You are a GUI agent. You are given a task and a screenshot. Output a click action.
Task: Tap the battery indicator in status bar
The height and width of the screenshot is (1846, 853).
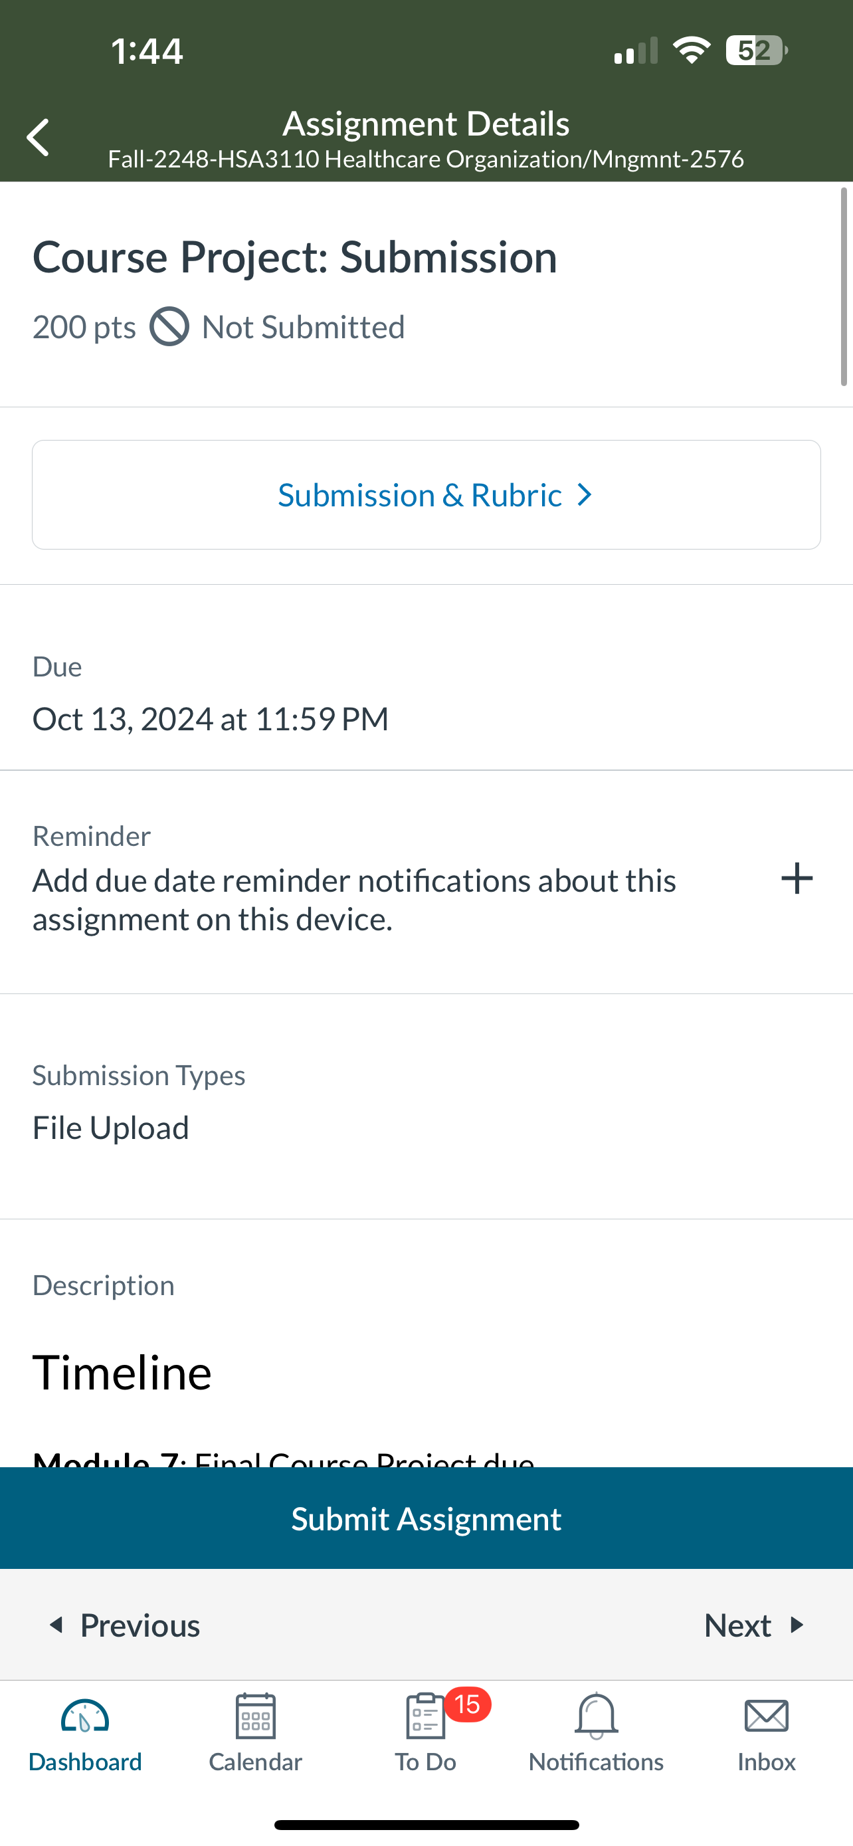pos(756,51)
